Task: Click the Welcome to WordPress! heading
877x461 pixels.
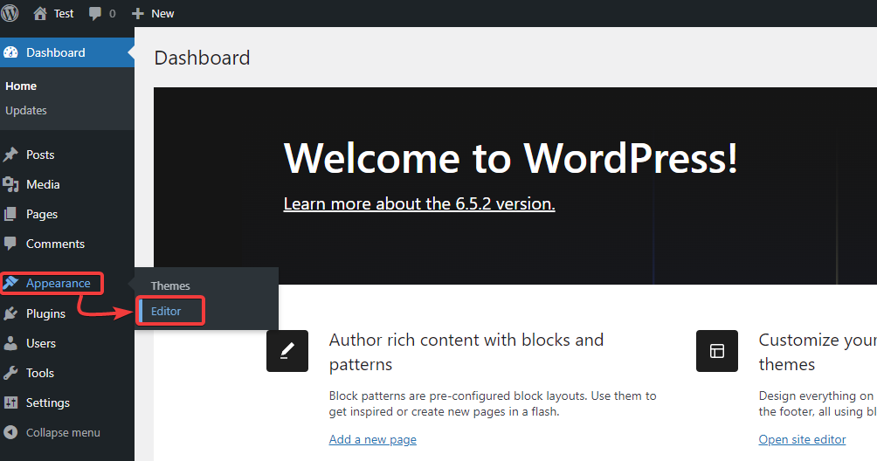Action: (x=510, y=158)
